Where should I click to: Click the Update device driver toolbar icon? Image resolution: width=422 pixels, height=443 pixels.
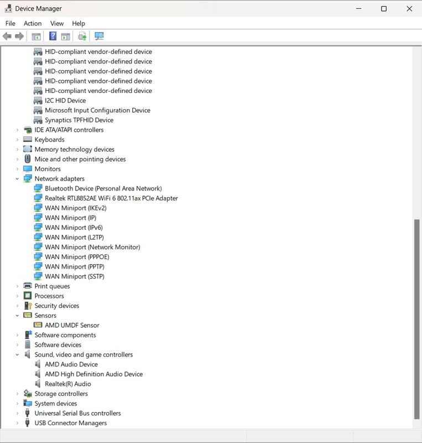(x=82, y=36)
